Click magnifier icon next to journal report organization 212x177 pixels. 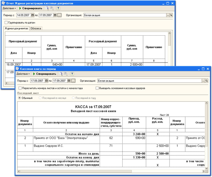171,15
